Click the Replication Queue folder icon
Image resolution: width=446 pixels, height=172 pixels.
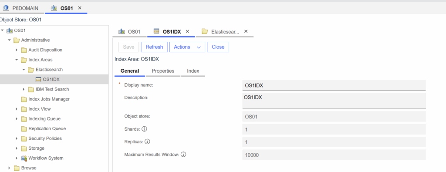click(24, 128)
